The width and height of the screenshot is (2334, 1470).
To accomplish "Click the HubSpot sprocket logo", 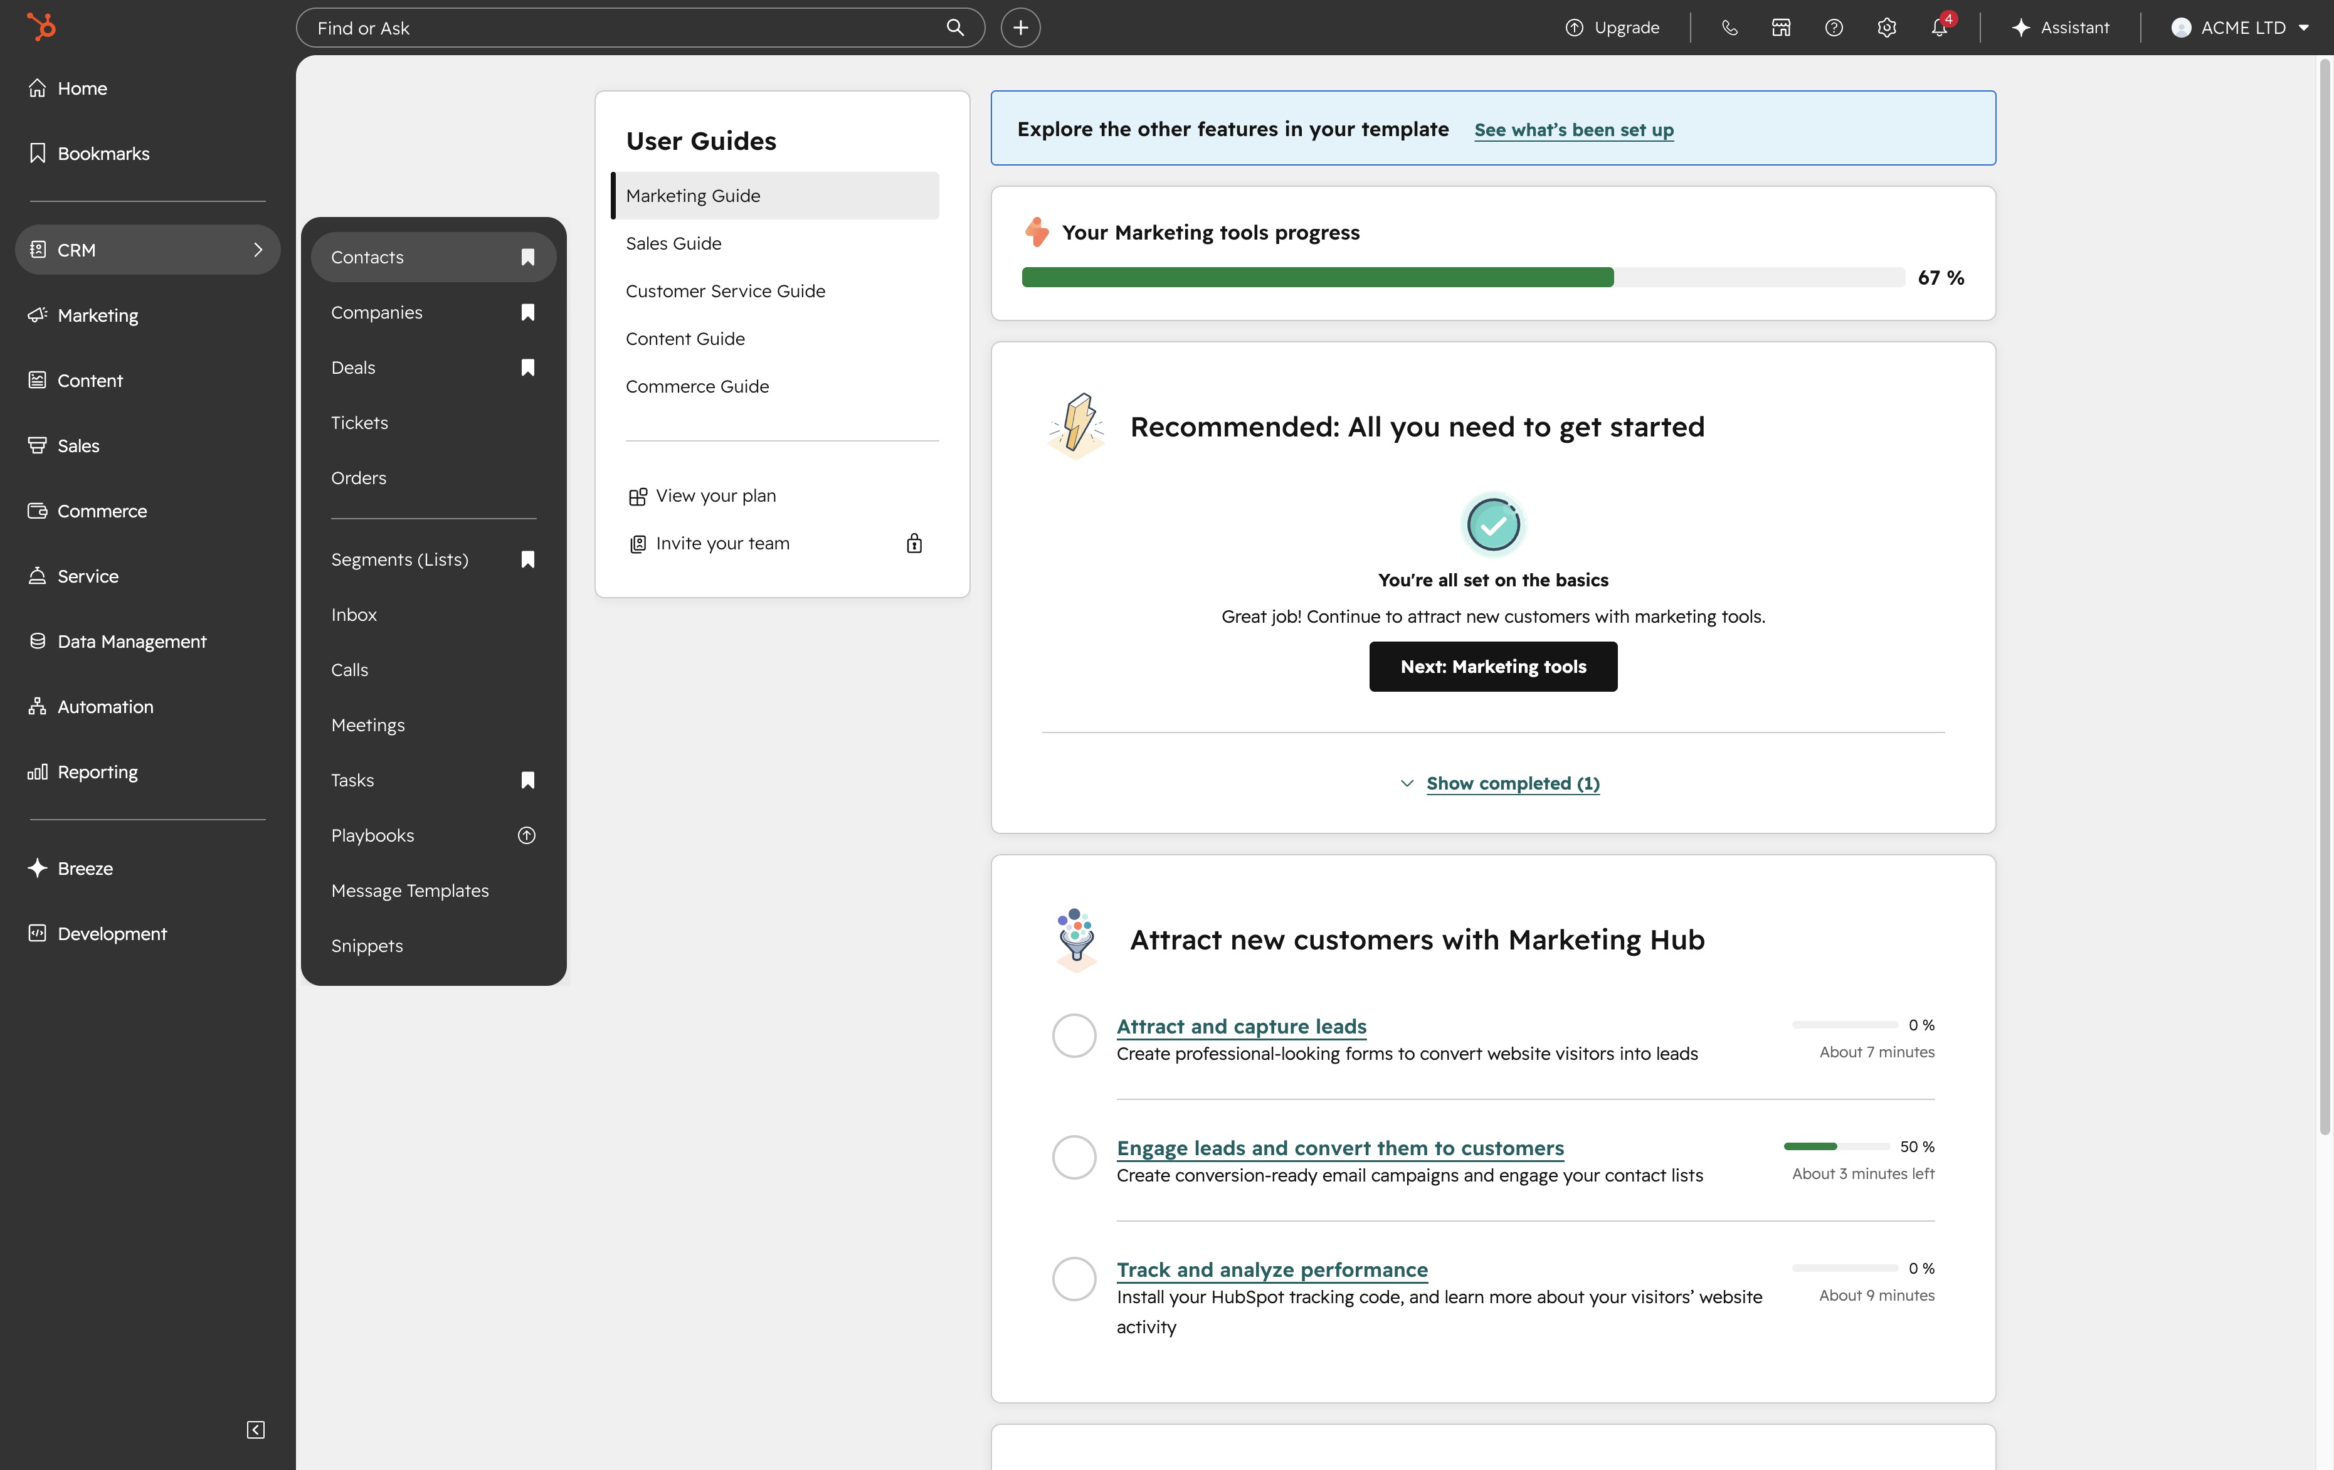I will pos(41,27).
